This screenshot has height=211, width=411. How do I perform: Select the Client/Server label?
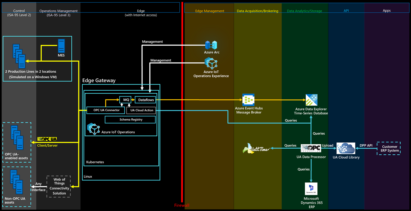pyautogui.click(x=47, y=145)
